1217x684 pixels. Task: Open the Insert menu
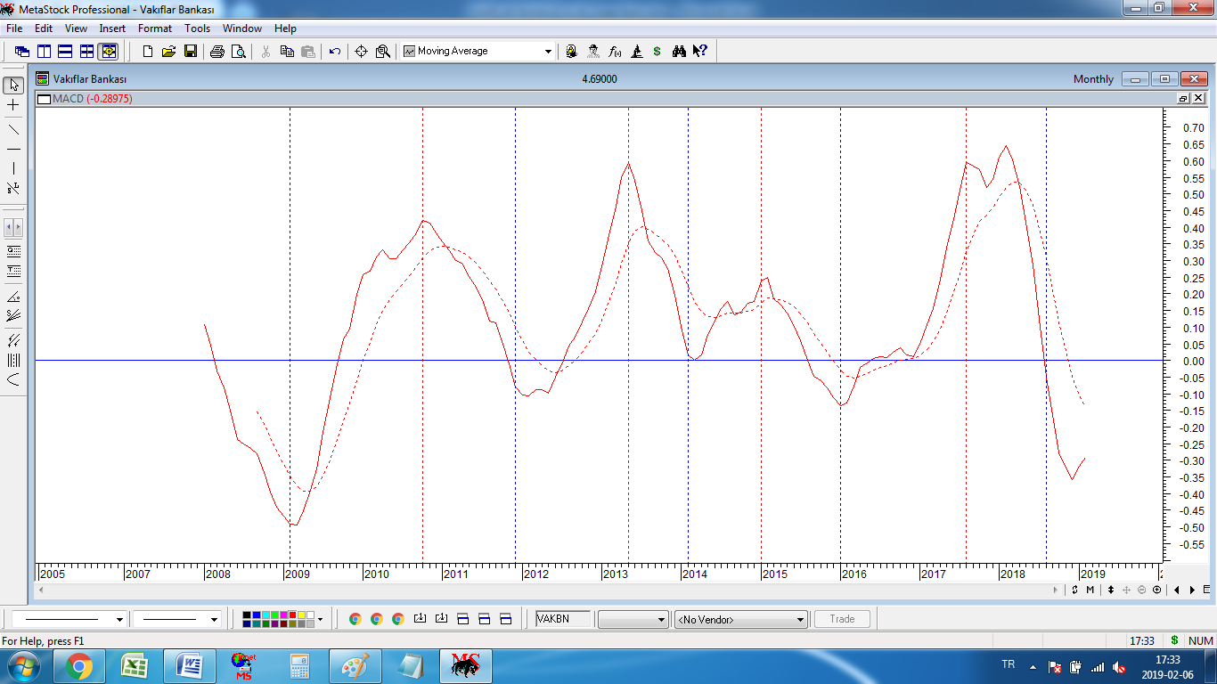[112, 28]
